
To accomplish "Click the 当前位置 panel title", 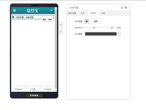I will 74,8.
